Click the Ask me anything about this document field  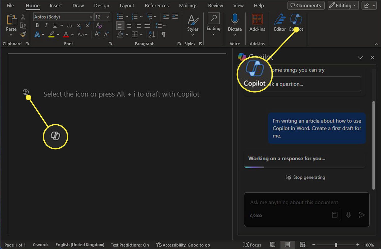[x=294, y=202]
